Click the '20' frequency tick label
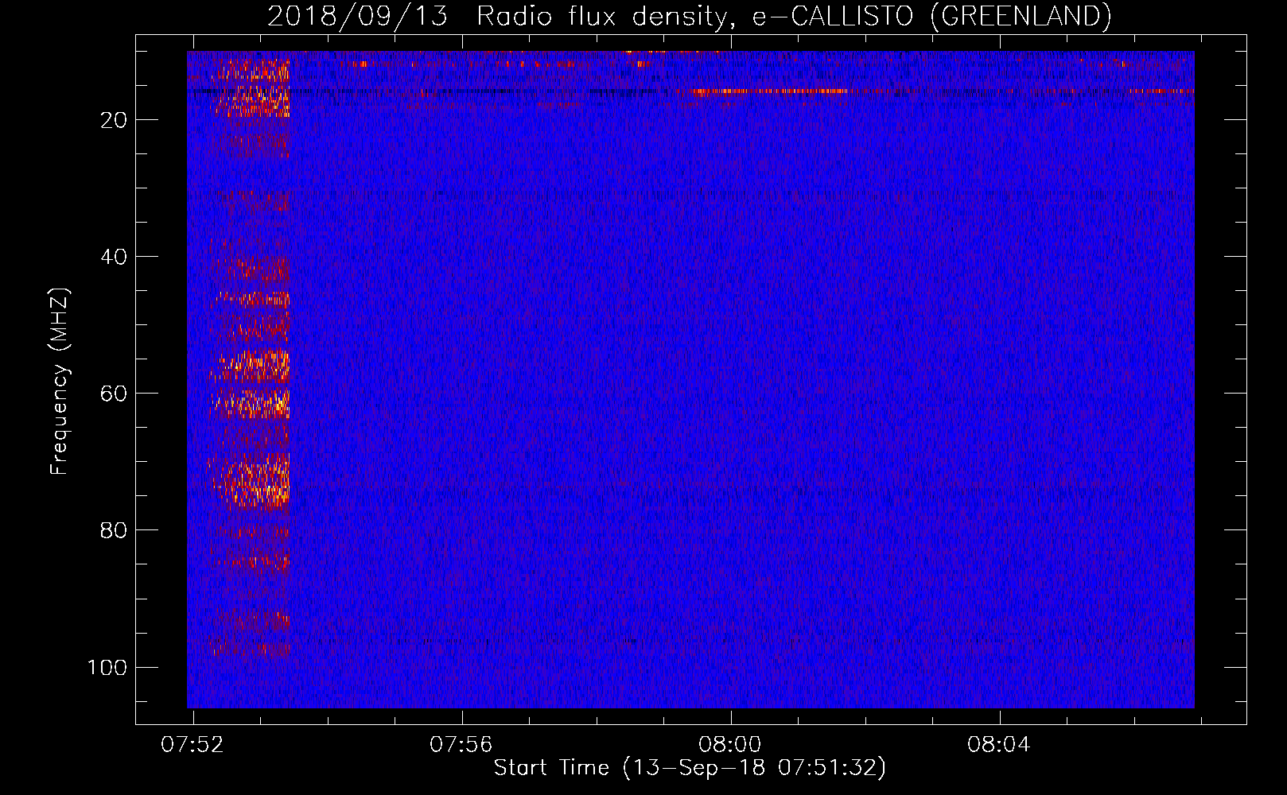1287x795 pixels. [x=115, y=120]
